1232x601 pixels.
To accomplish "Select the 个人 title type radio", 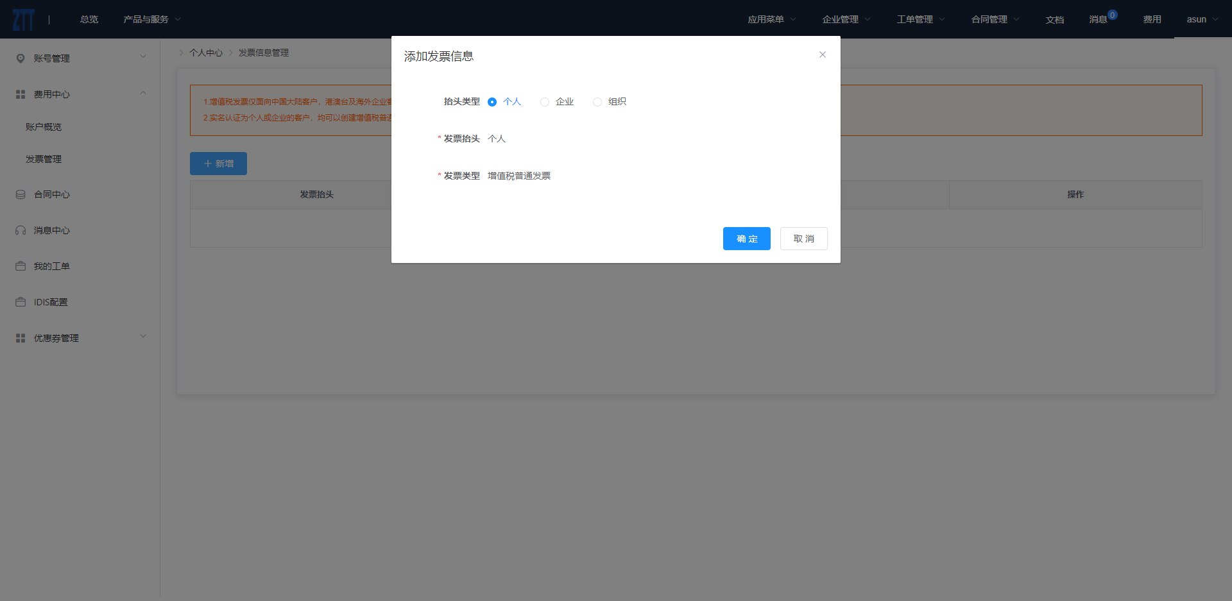I will point(492,102).
